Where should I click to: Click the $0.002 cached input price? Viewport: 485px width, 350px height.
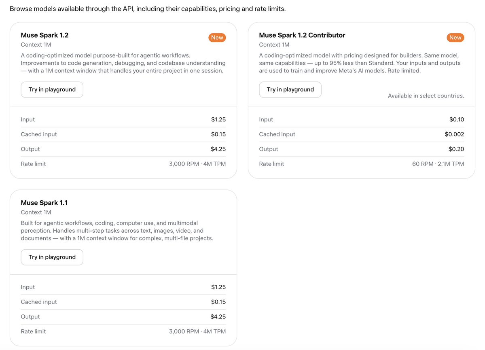point(454,134)
